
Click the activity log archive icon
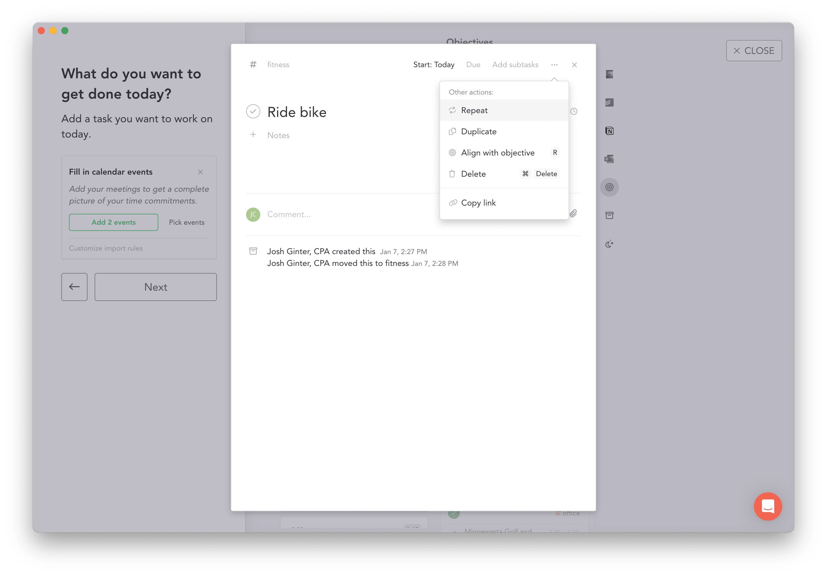point(253,251)
